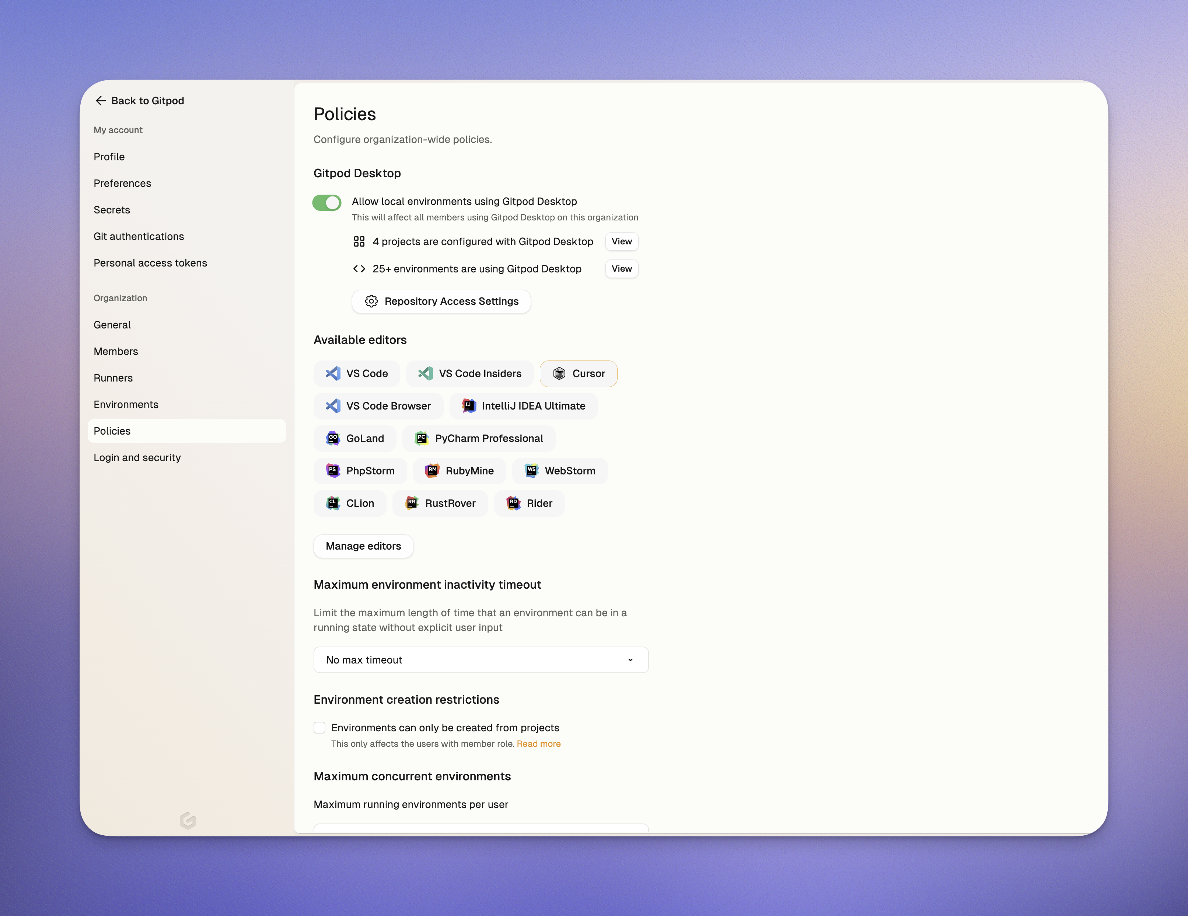The width and height of the screenshot is (1188, 916).
Task: Click the RubyMine editor icon
Action: pos(432,471)
